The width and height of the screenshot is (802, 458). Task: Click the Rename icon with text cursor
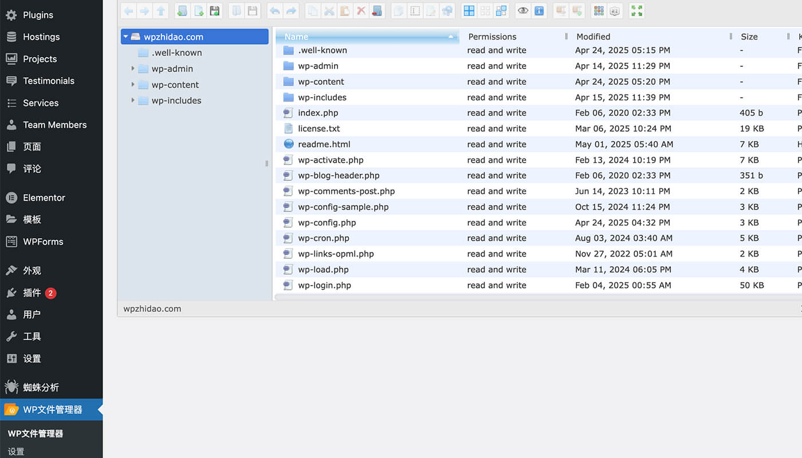tap(415, 10)
